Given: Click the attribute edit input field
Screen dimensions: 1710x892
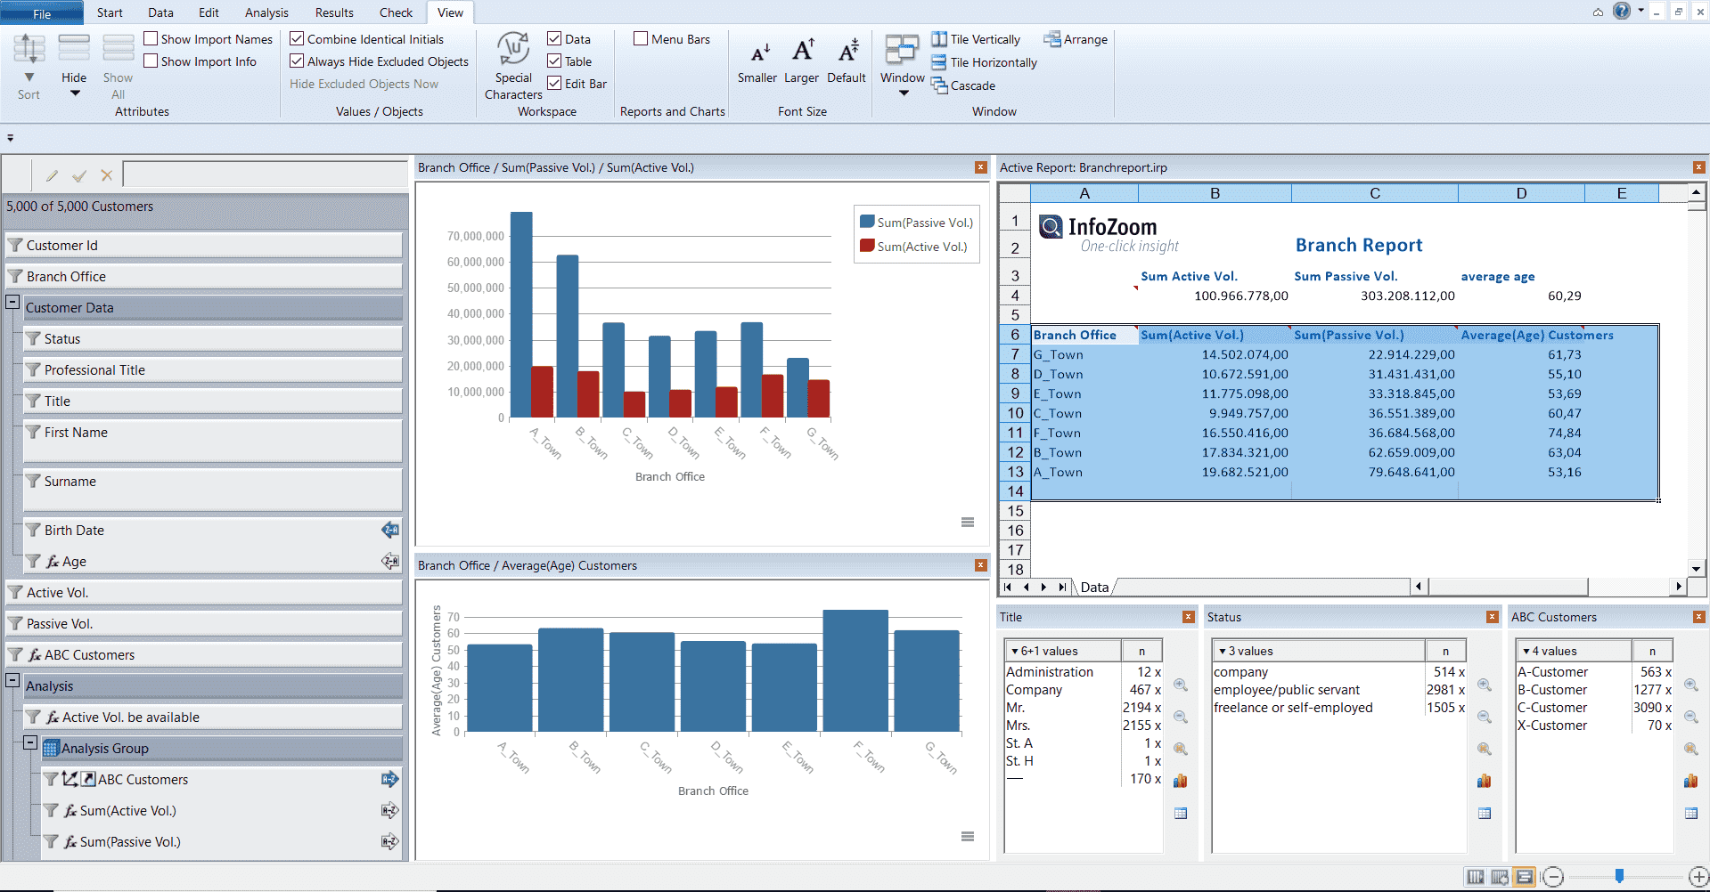Looking at the screenshot, I should (265, 174).
